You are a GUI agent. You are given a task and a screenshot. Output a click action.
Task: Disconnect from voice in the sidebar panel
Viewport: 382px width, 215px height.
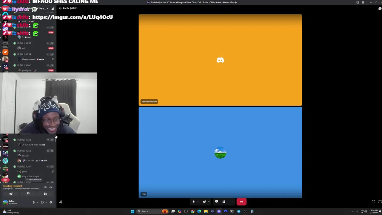51,188
